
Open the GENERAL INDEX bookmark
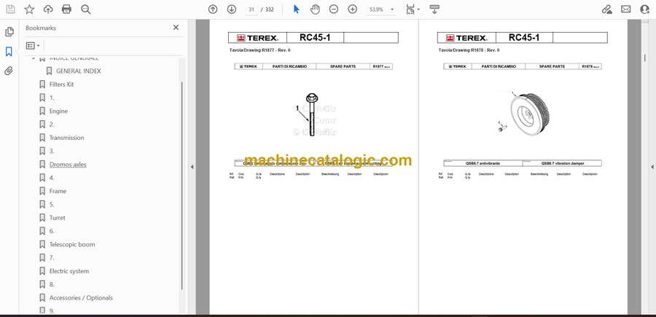tap(78, 71)
